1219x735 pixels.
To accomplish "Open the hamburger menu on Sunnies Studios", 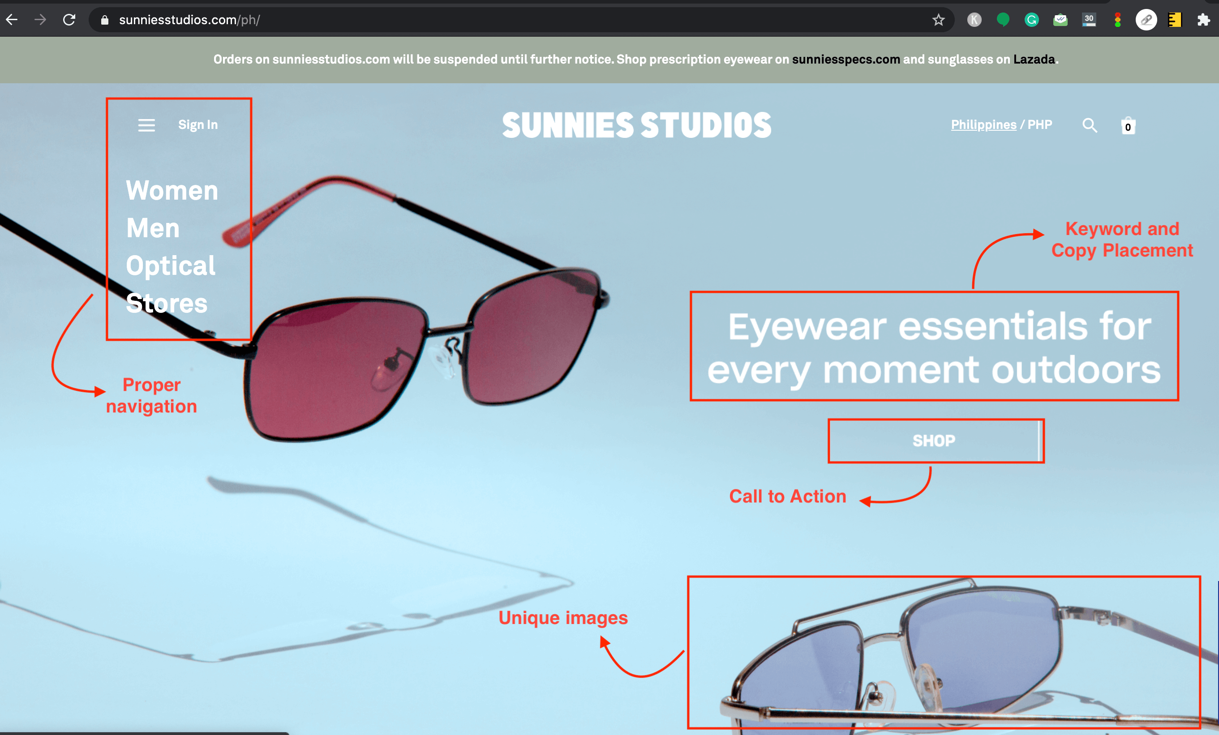I will (146, 125).
